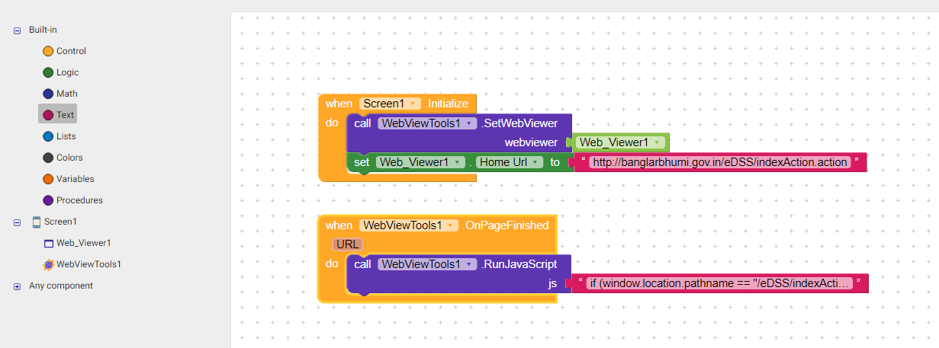
Task: Click the URL parameter in OnPageFinished
Action: 347,244
